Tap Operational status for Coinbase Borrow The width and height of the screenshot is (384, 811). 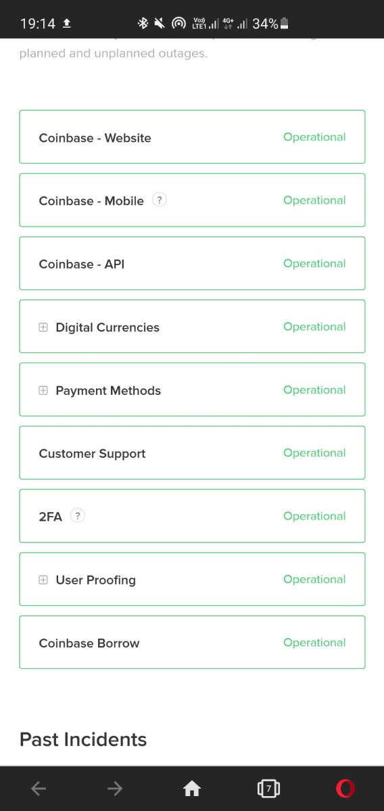[x=314, y=643]
